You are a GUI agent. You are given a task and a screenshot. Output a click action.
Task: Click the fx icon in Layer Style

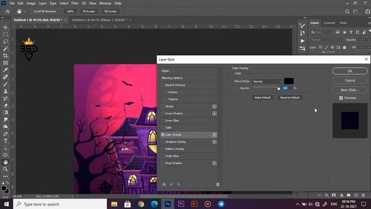tap(164, 185)
